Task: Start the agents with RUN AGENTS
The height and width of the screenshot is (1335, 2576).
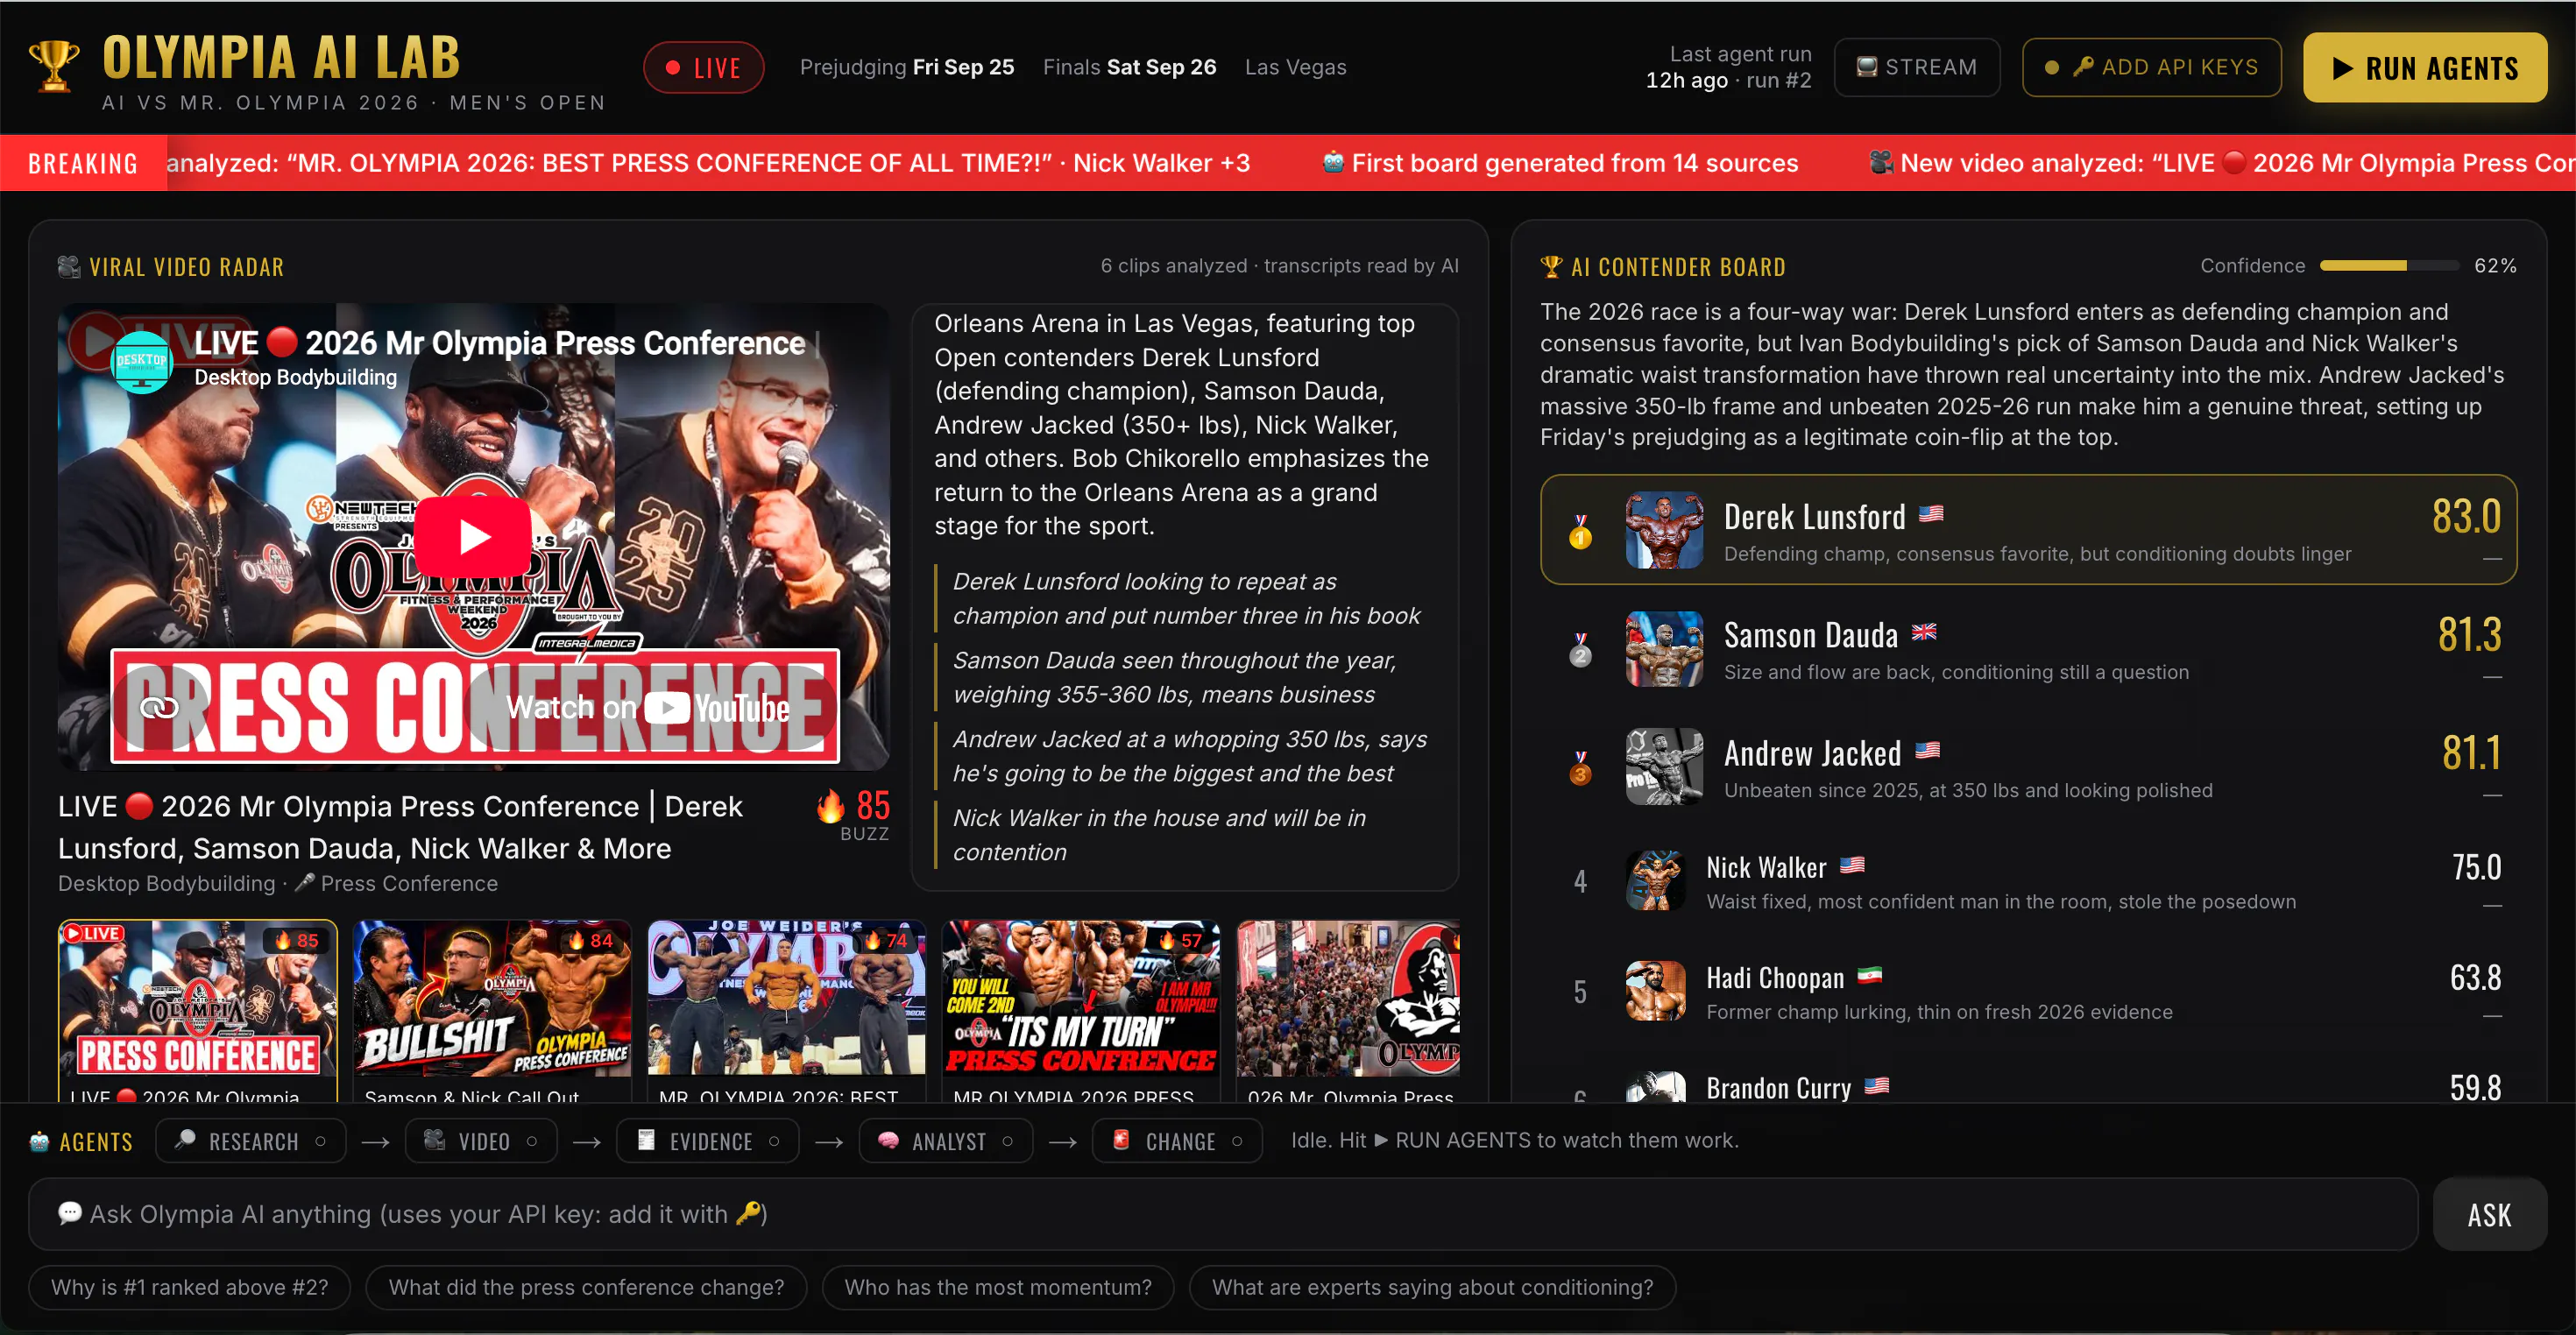Action: tap(2425, 67)
